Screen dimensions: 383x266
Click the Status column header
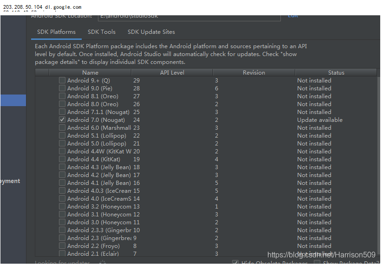(x=336, y=73)
